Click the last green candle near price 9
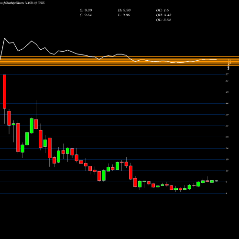Image resolution: width=239 pixels, height=239 pixels. coord(217,181)
